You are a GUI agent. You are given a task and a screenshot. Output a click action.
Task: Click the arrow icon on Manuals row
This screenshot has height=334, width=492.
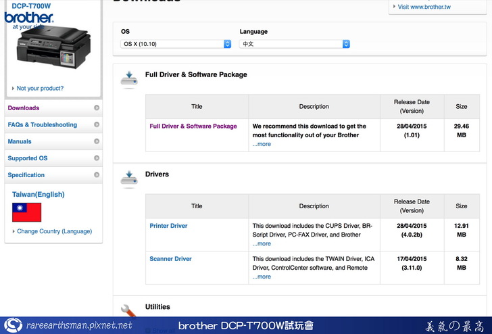point(97,141)
